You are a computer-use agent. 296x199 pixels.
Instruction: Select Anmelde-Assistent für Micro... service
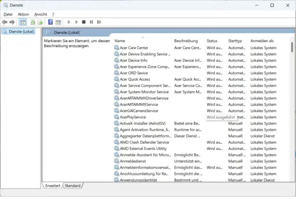tap(195, 155)
